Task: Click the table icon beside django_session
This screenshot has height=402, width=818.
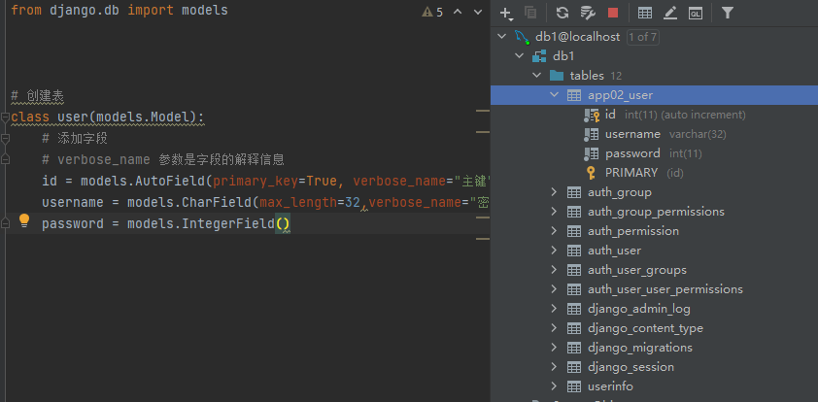Action: [574, 367]
